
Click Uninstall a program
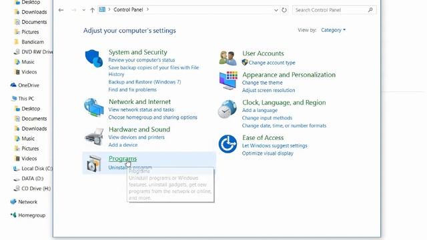[x=130, y=167]
